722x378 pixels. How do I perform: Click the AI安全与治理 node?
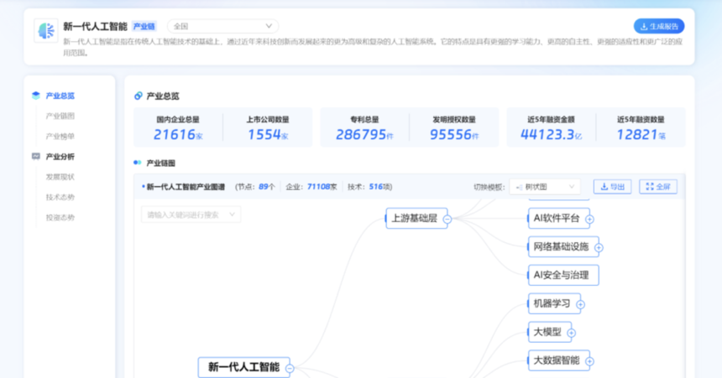pos(563,275)
